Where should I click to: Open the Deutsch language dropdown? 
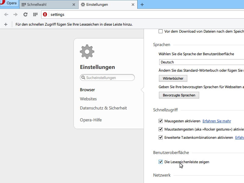(202, 62)
